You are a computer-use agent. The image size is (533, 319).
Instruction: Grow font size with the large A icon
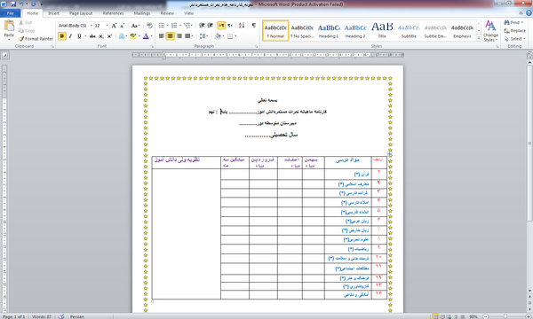[x=115, y=26]
